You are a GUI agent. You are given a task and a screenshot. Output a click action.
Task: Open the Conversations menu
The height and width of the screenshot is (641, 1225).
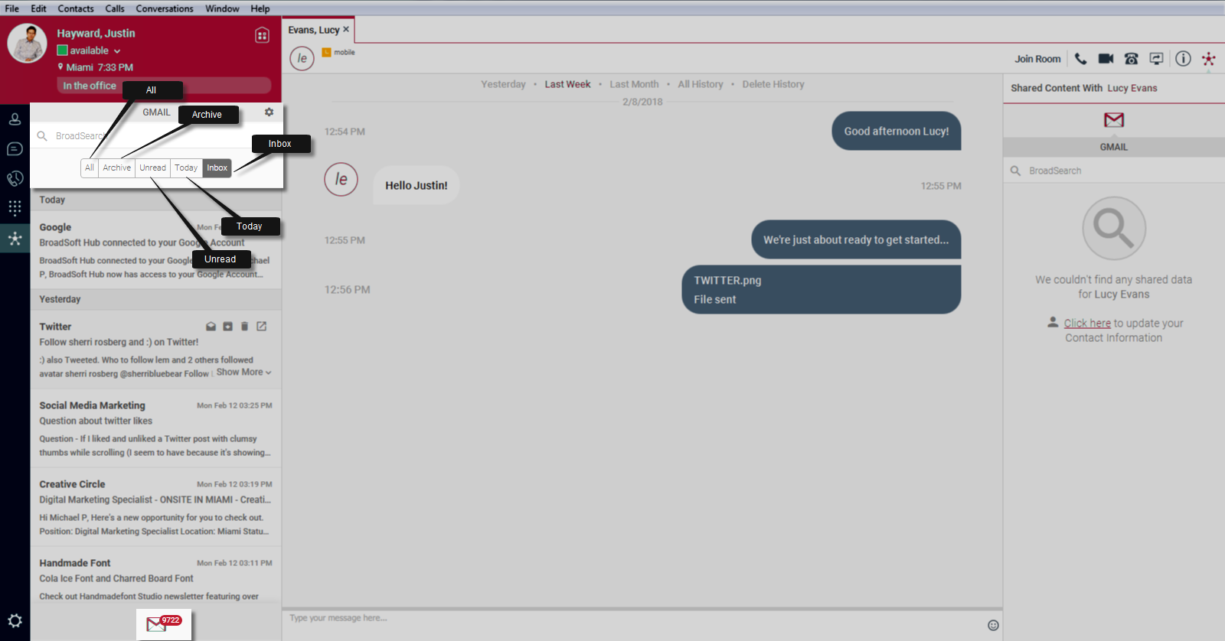(165, 8)
